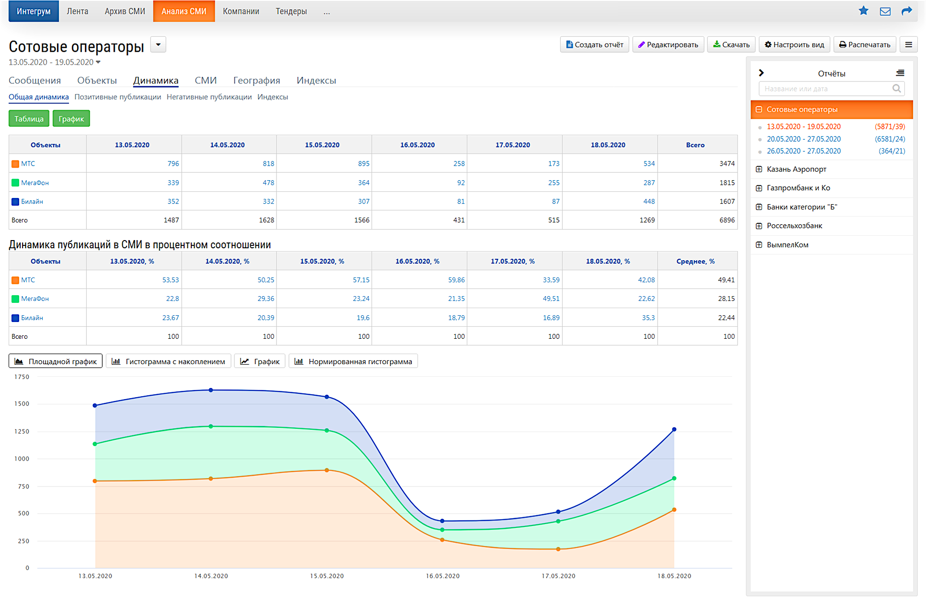Image resolution: width=926 pixels, height=599 pixels.
Task: Click the orange МТС color swatch
Action: coord(15,164)
